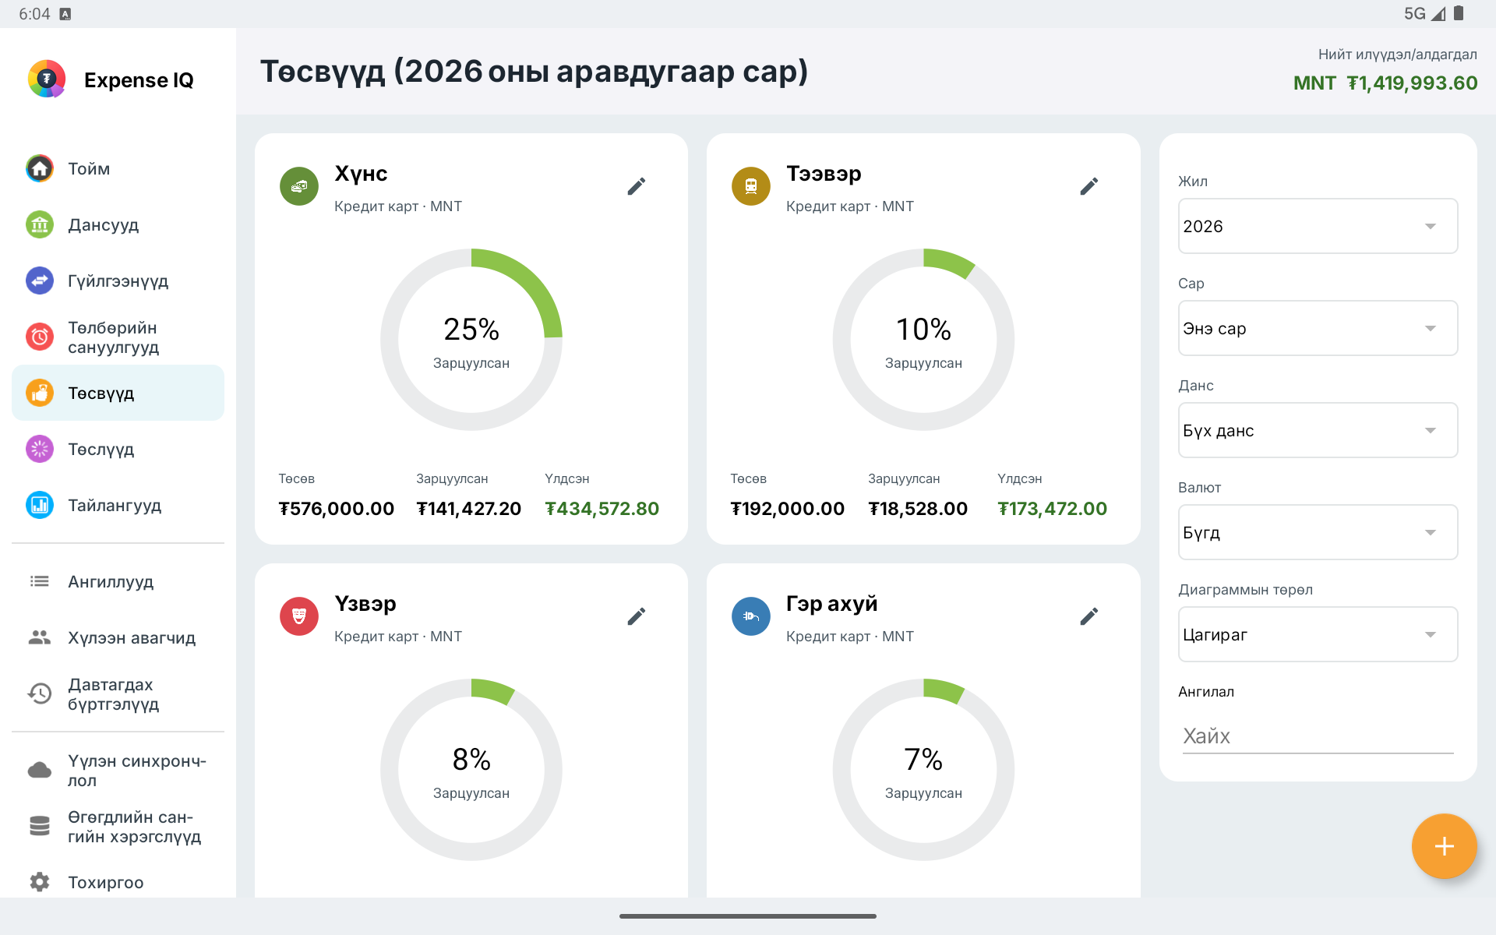1496x935 pixels.
Task: Click the Тээвэр spent ₮18,528.00 value
Action: (918, 509)
